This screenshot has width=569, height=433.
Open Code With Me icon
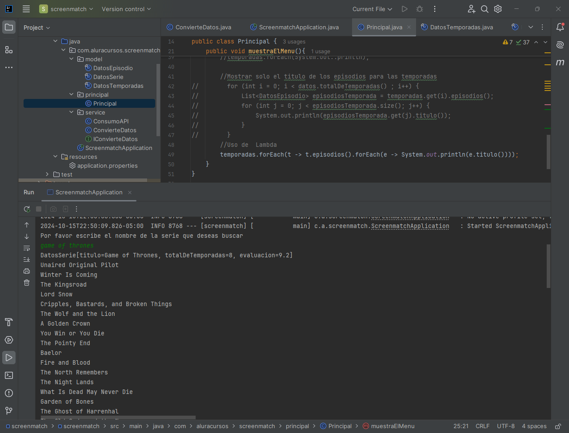pos(471,9)
